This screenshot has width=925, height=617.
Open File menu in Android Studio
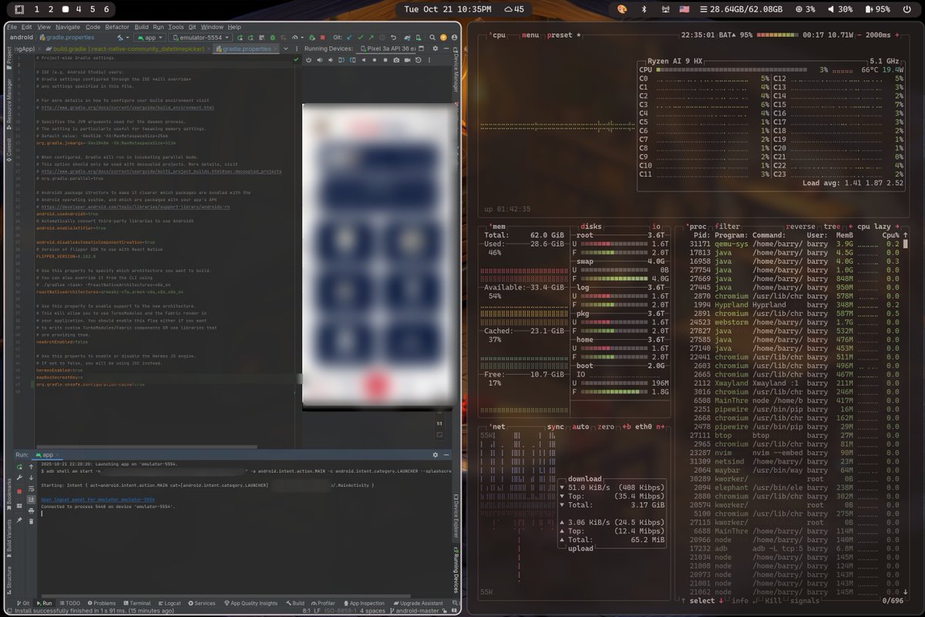(x=12, y=26)
